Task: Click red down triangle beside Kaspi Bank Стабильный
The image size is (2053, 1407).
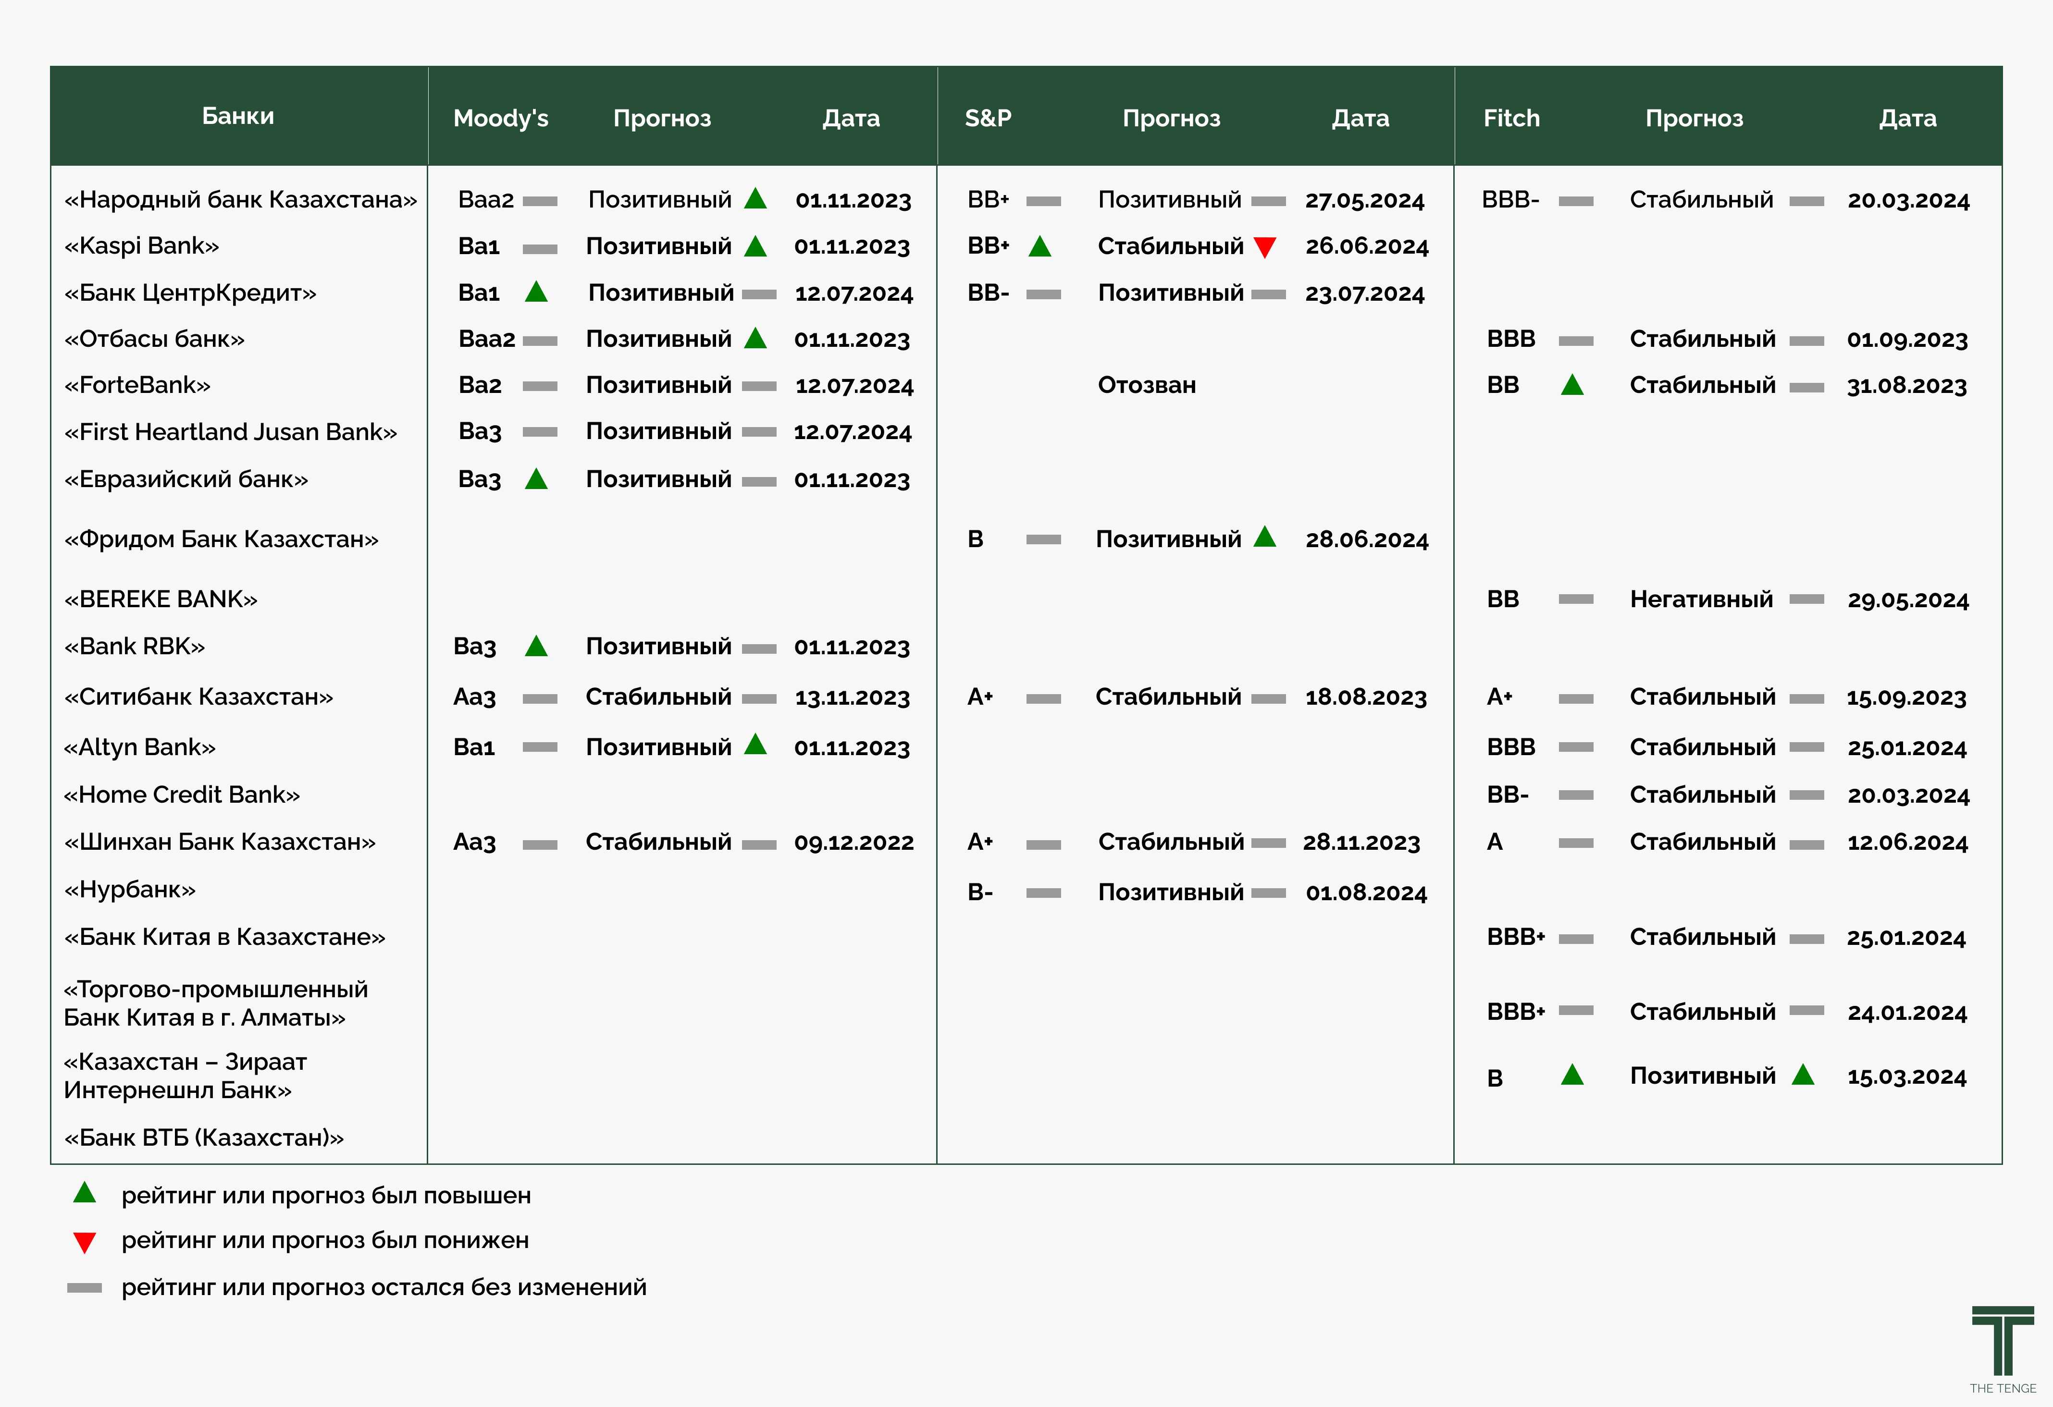Action: [x=1264, y=248]
